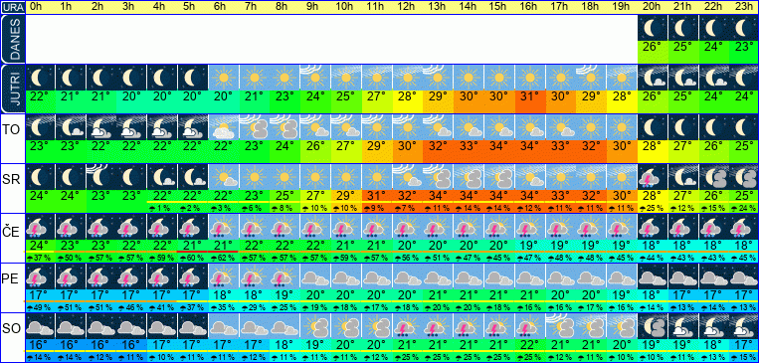Select the 25 % precipitation in SR 20h
Image resolution: width=759 pixels, height=363 pixels.
pyautogui.click(x=653, y=208)
